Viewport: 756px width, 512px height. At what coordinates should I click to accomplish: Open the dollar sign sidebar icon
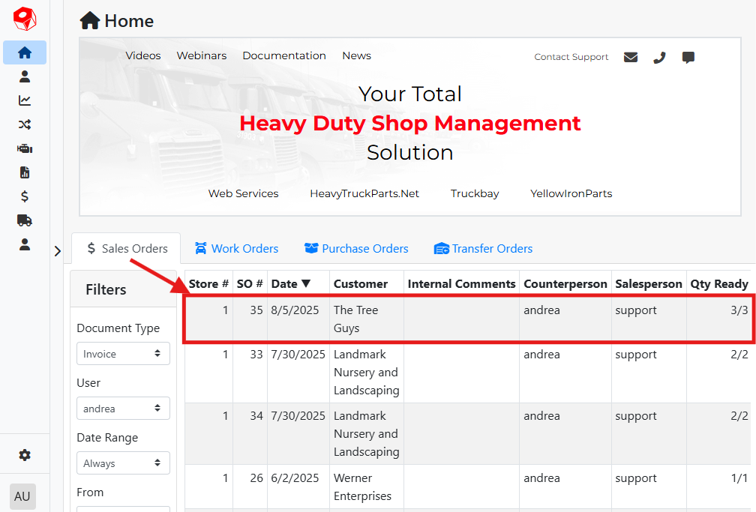click(x=25, y=196)
